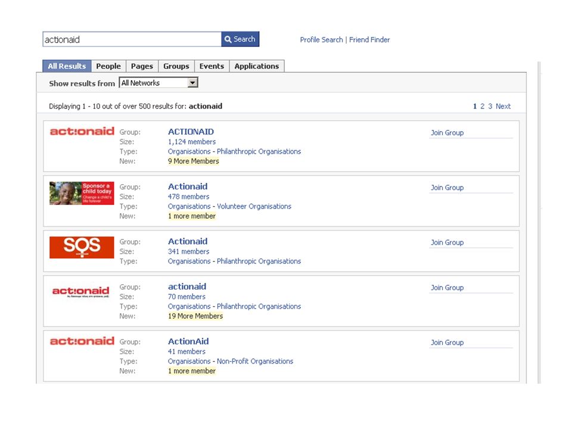Join the ACTIONAID 1,124 members group

pos(447,132)
